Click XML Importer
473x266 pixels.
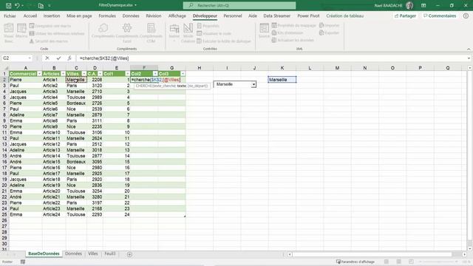[x=330, y=25]
